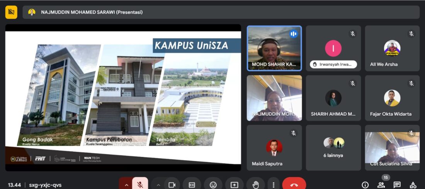
Task: Leave the call with the red hang-up button
Action: 294,185
